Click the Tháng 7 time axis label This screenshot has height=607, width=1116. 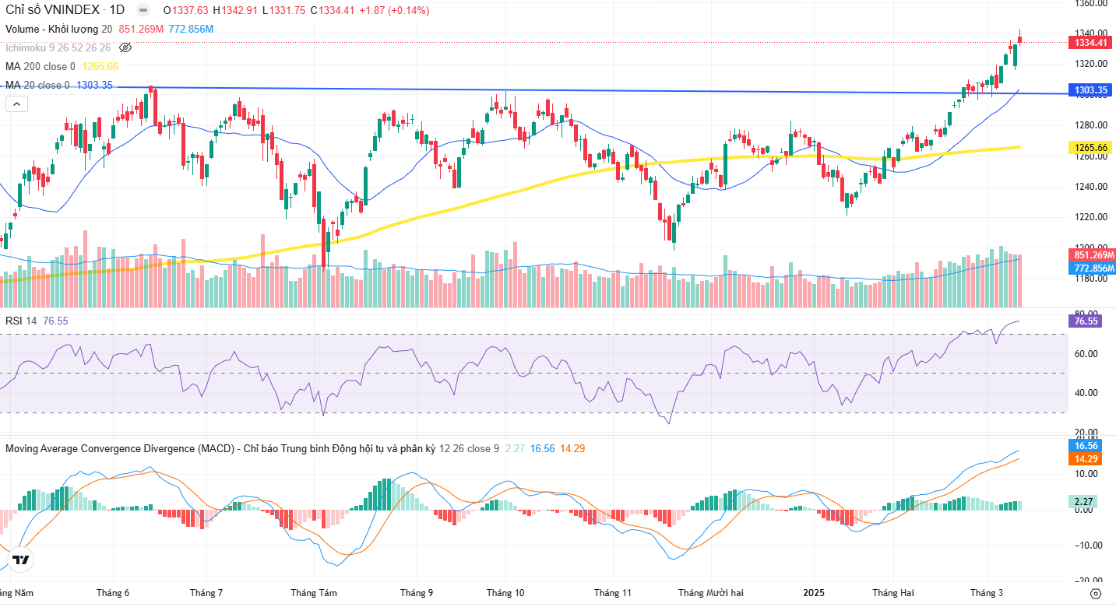(x=206, y=593)
